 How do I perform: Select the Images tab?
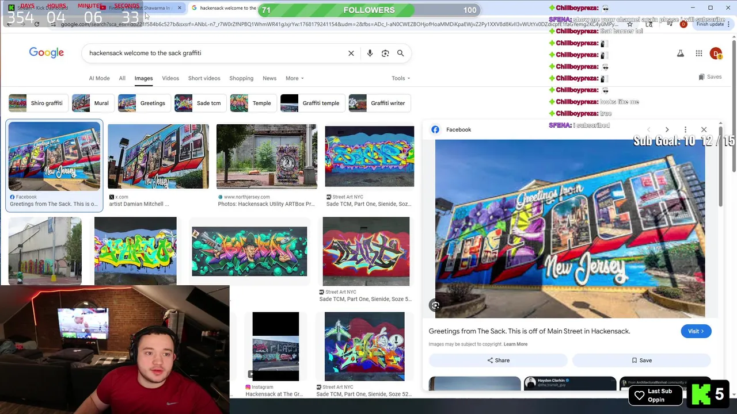pyautogui.click(x=143, y=78)
